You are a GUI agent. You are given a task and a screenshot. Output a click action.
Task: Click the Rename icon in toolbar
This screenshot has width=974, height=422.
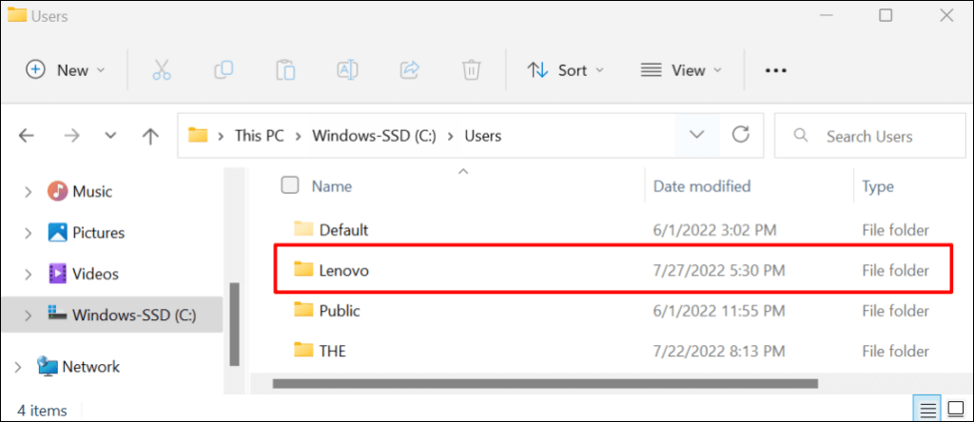[x=347, y=69]
